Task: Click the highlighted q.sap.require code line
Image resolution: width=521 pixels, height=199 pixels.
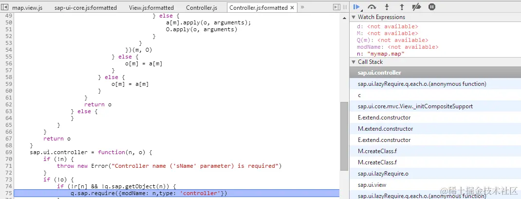Action: point(177,193)
